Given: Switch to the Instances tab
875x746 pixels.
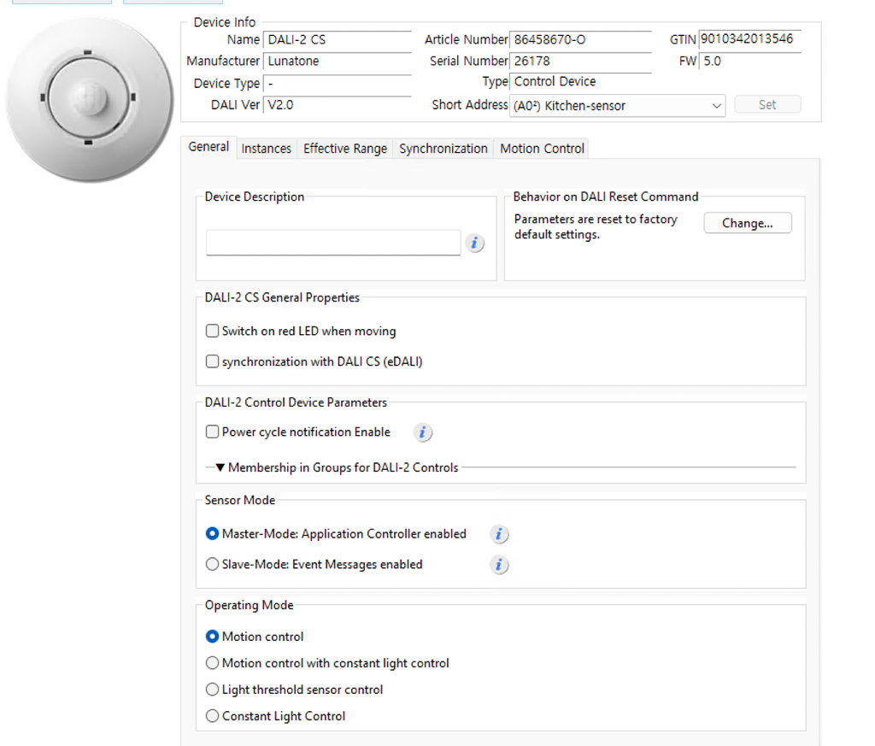Looking at the screenshot, I should point(266,149).
